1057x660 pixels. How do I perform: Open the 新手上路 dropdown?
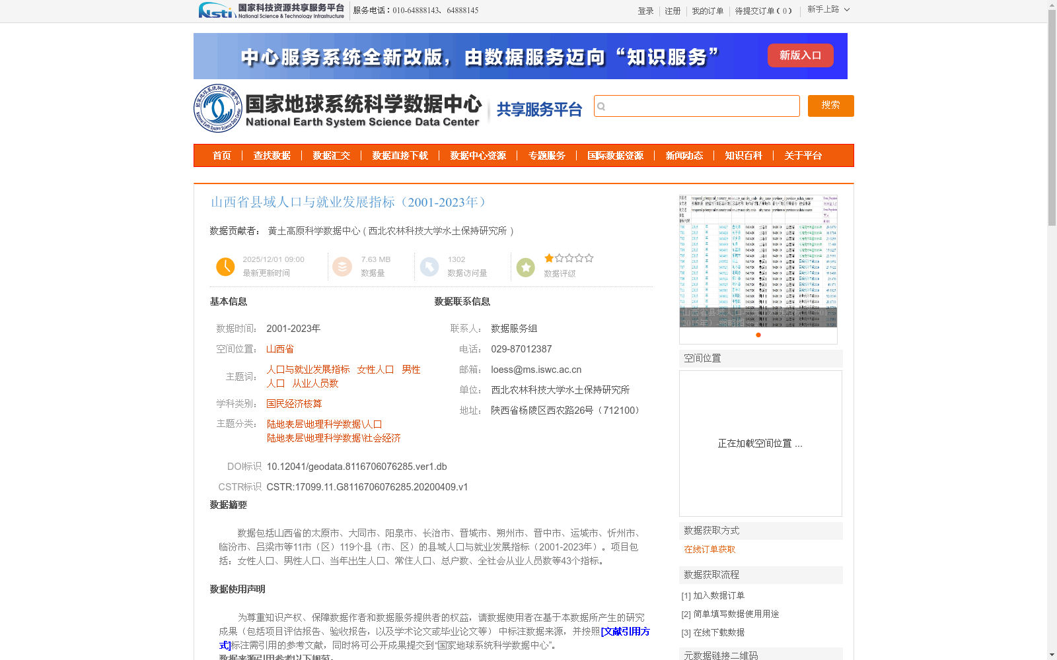click(x=828, y=9)
